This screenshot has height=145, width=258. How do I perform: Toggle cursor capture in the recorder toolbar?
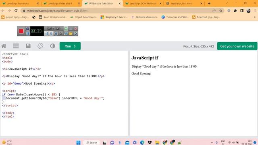(x=61, y=34)
